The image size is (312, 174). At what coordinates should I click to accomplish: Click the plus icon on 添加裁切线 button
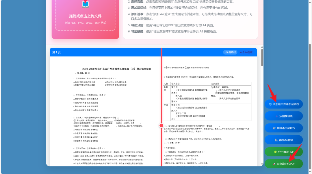276,116
